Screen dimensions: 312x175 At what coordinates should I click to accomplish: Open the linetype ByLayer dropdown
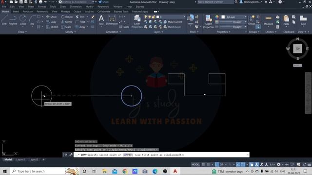[233, 27]
